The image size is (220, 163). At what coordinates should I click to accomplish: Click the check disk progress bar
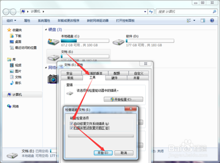(x=101, y=136)
